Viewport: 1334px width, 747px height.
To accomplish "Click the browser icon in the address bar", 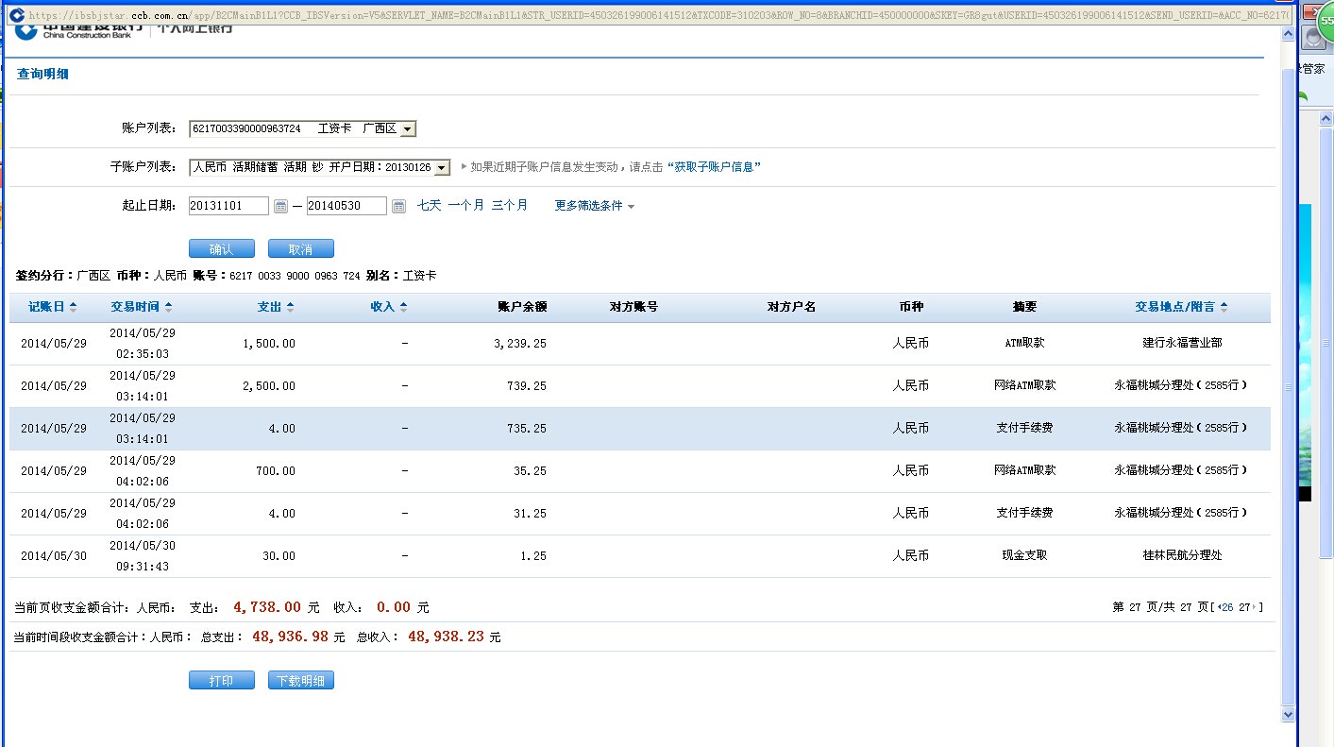I will tap(16, 15).
